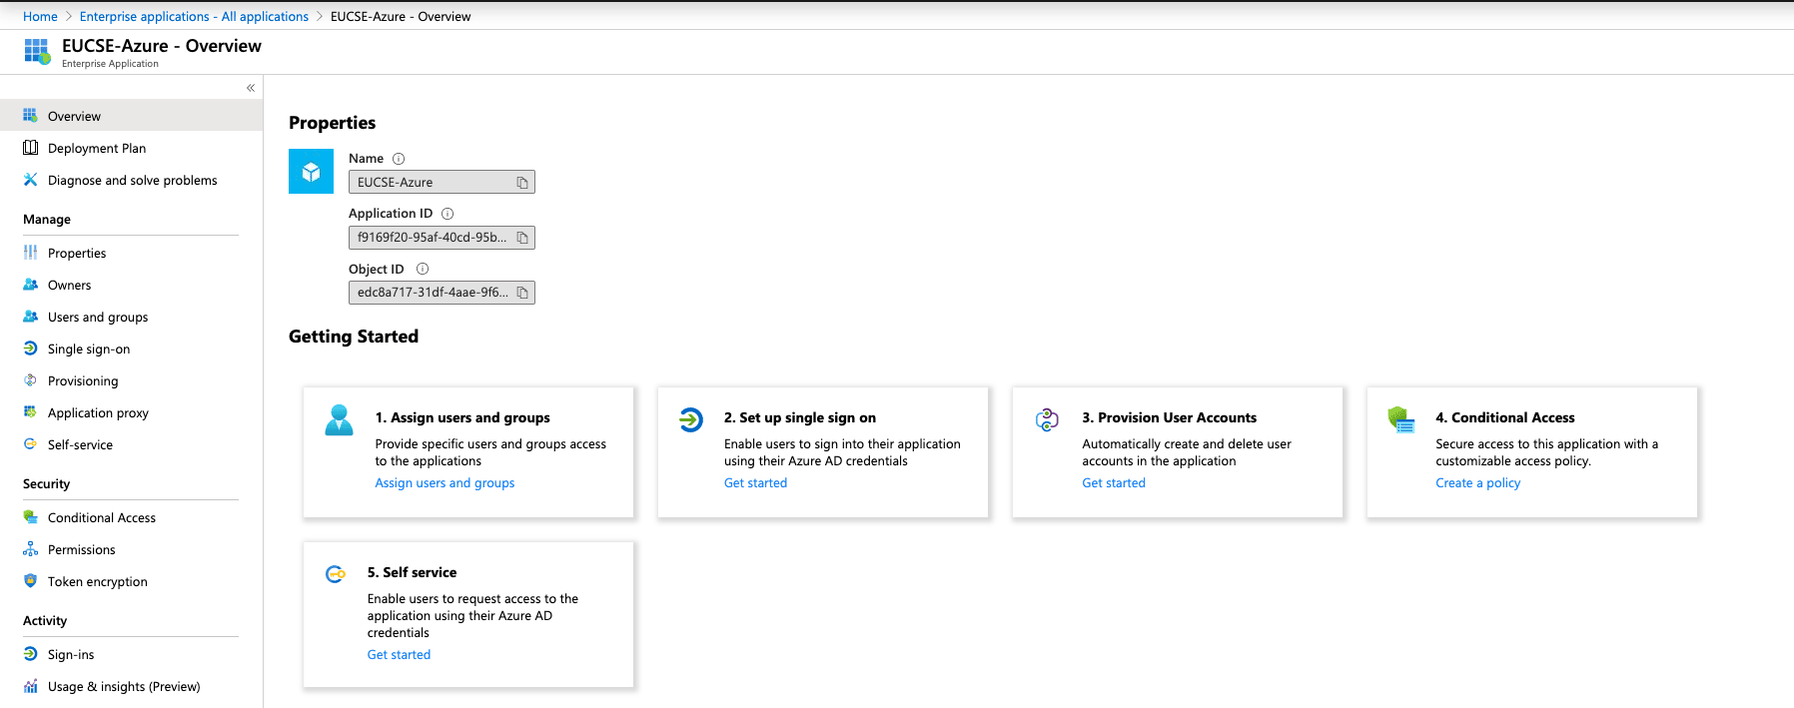Click the Overview grid icon in sidebar
The width and height of the screenshot is (1794, 708).
point(30,116)
